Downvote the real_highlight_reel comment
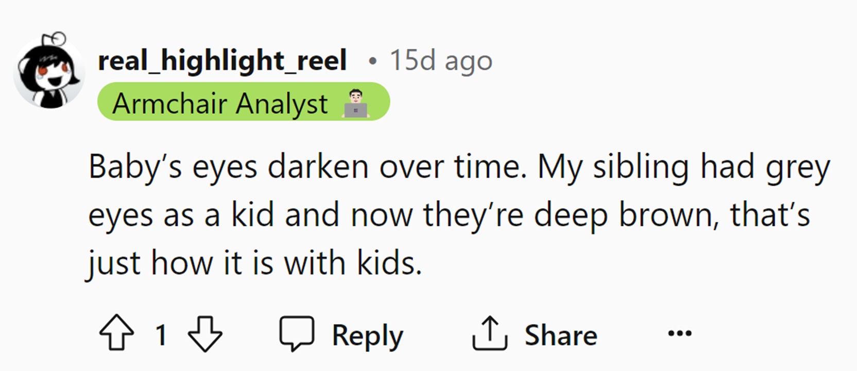857x371 pixels. click(x=205, y=334)
